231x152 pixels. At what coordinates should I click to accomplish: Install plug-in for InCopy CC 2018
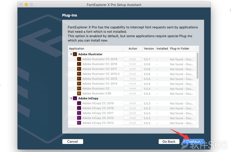tap(133, 108)
